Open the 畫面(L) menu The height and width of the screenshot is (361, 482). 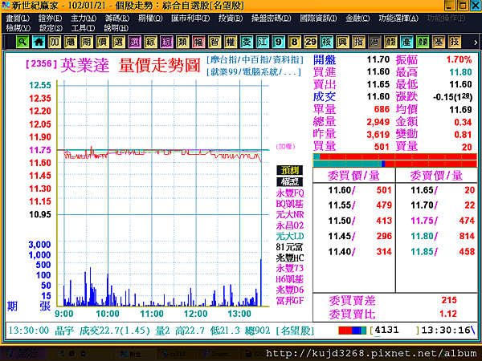tap(18, 18)
